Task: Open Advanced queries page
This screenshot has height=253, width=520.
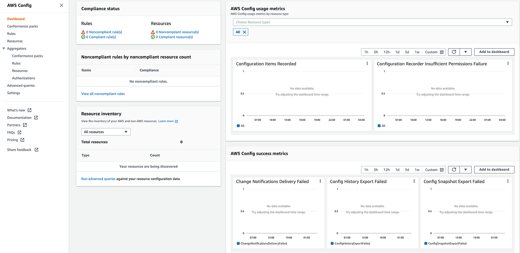Action: (x=21, y=86)
